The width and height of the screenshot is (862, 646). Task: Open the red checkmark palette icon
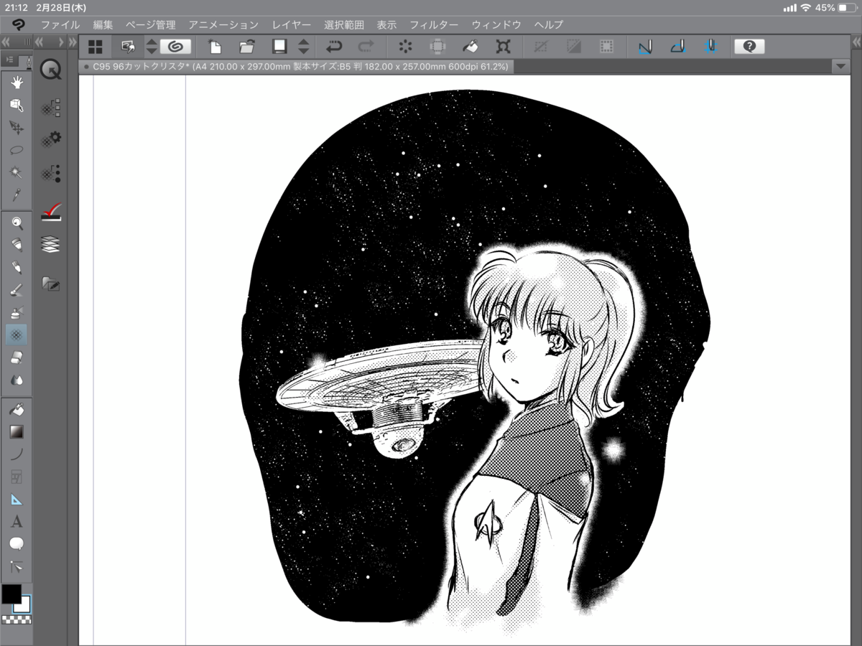[x=51, y=211]
